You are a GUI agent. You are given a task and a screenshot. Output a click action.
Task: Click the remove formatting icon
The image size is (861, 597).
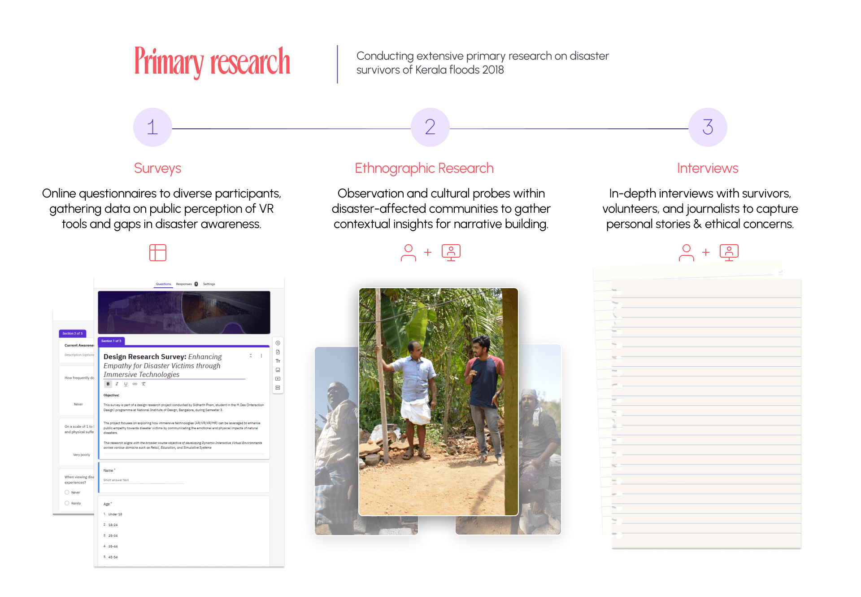pos(143,384)
